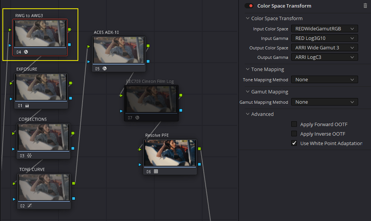Open the Input Color Space dropdown

pyautogui.click(x=324, y=29)
